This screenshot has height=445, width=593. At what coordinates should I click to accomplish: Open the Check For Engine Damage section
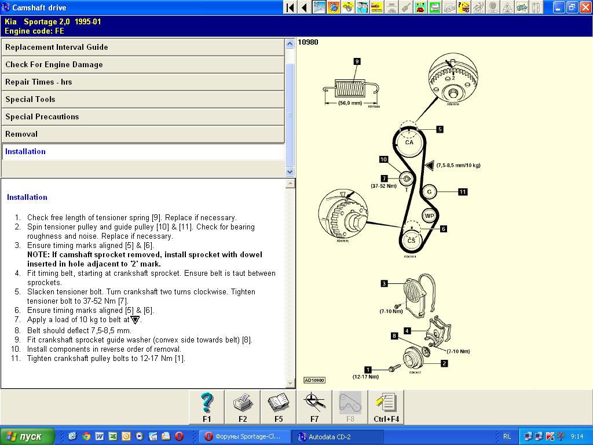[143, 65]
